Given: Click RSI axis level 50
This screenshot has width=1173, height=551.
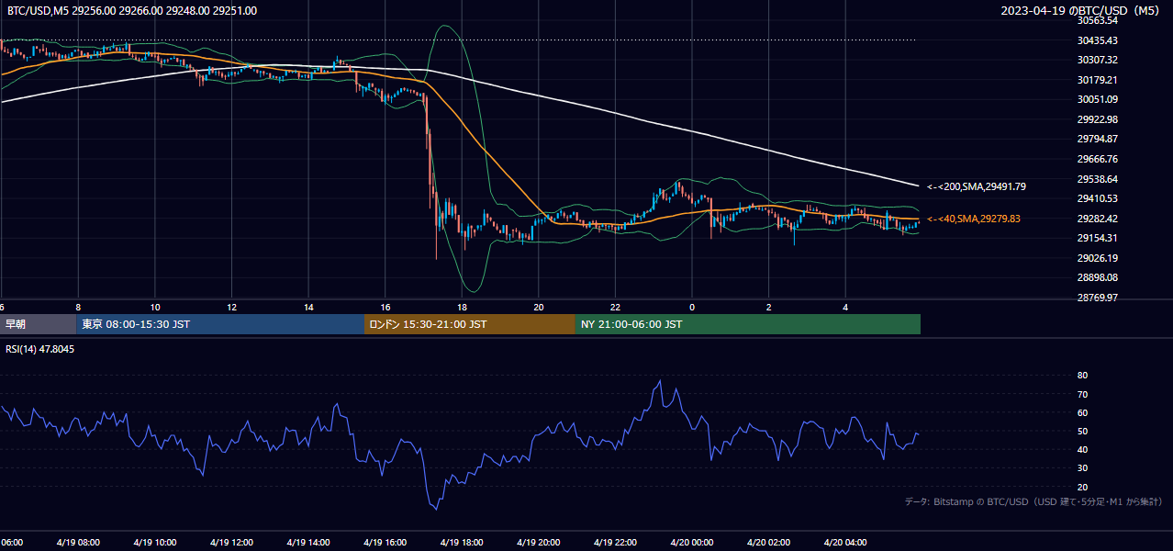Looking at the screenshot, I should pos(1083,431).
